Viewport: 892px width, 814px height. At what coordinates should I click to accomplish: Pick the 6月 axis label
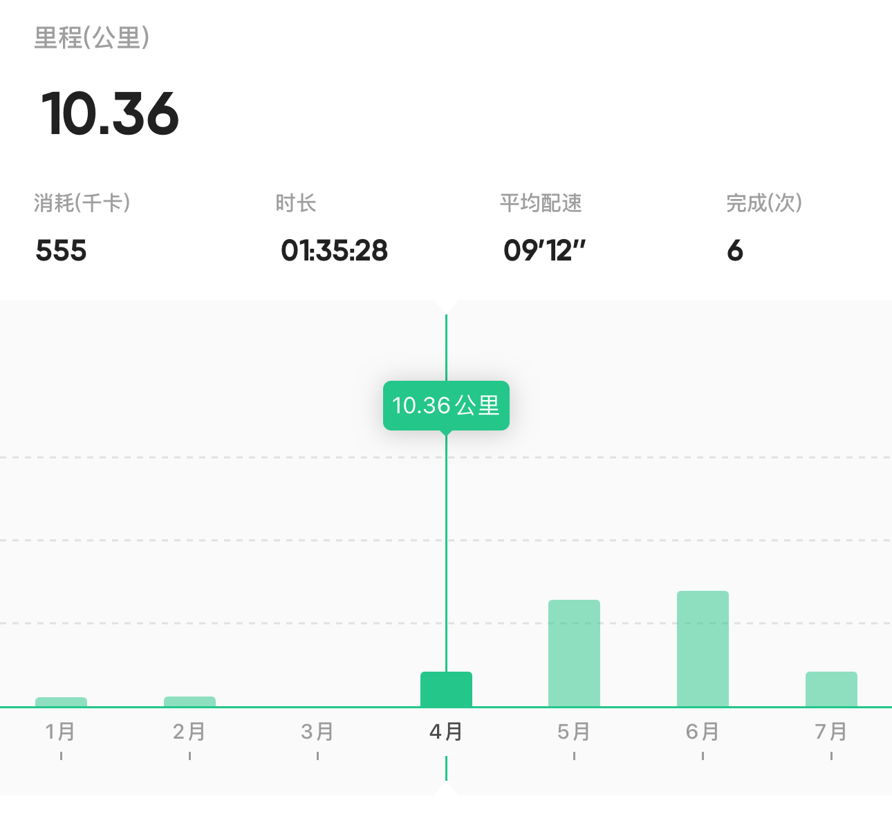703,731
